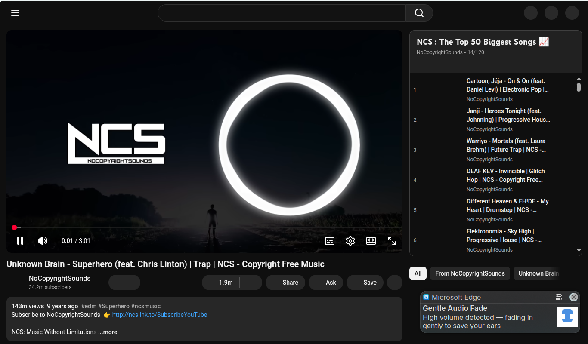The image size is (588, 344).
Task: Open the player settings gear
Action: coord(350,241)
